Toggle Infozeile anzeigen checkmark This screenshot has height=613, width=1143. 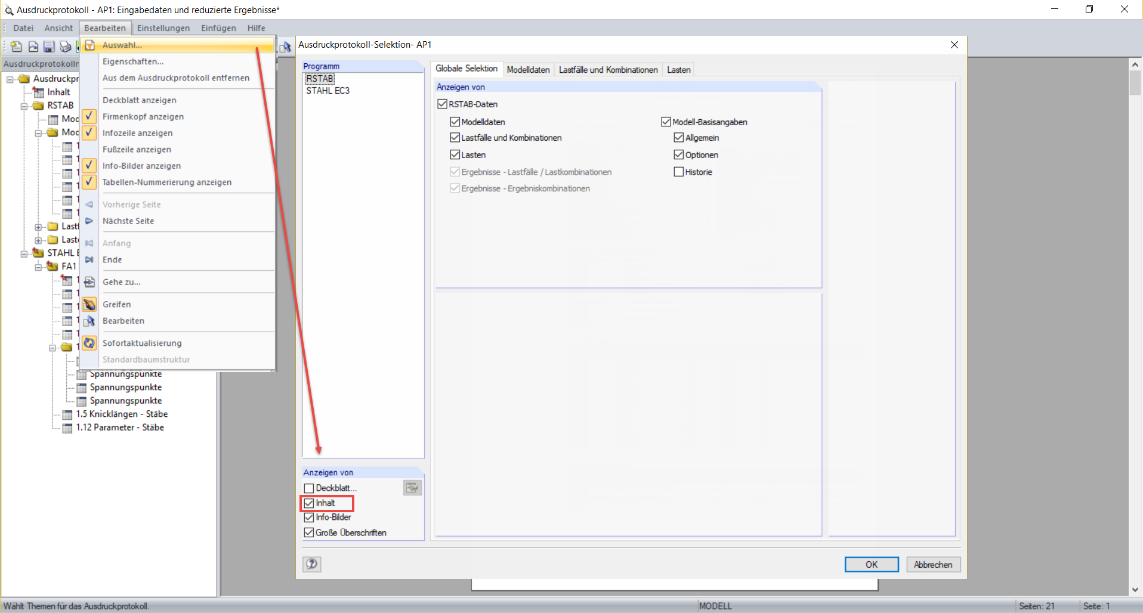tap(89, 132)
